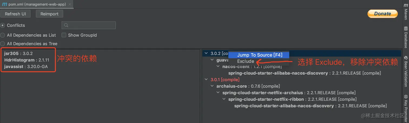Viewport: 409px width, 123px height.
Task: Select nacos-discovery row under nacos-client
Action: tap(305, 73)
